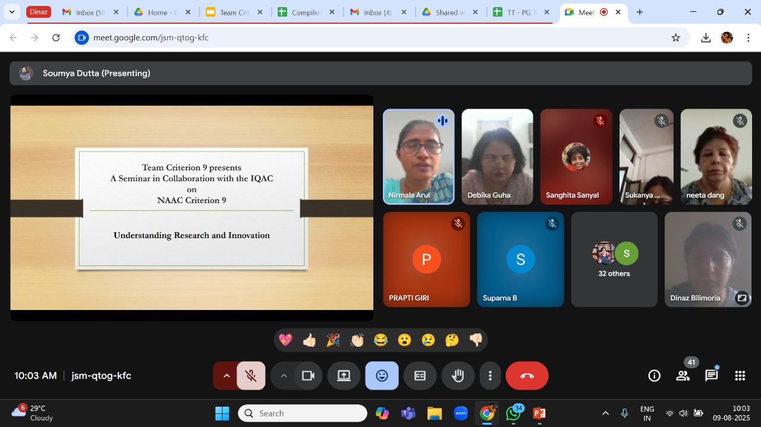
Task: Open meeting details info icon
Action: pyautogui.click(x=654, y=376)
